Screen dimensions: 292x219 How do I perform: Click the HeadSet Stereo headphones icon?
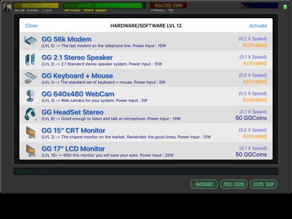30,114
